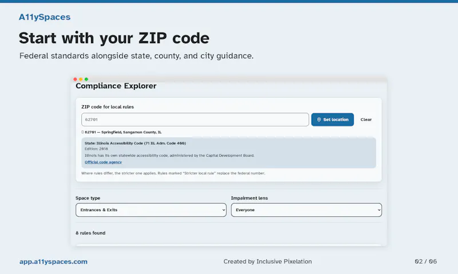Click the A11ySpaces logo text
Viewport: 458px width, 274px height.
tap(45, 17)
